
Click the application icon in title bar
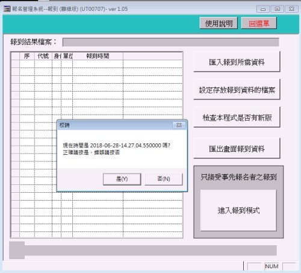[x=7, y=9]
